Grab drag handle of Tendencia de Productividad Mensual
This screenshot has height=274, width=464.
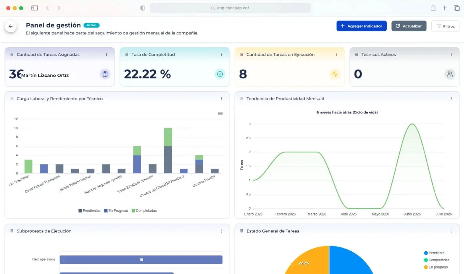pyautogui.click(x=242, y=99)
